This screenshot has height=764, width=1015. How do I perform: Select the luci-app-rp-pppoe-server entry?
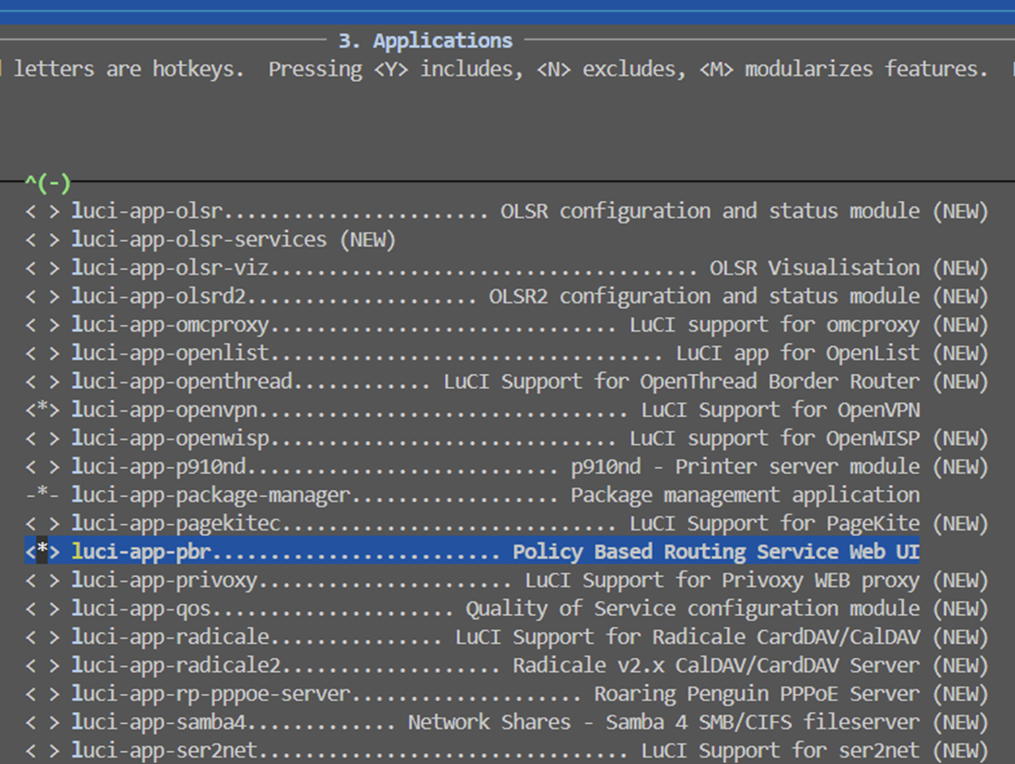click(x=507, y=694)
